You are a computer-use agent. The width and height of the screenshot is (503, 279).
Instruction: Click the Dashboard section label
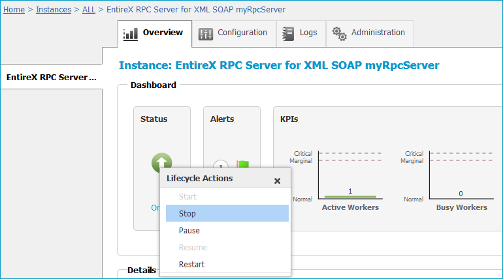[x=154, y=85]
